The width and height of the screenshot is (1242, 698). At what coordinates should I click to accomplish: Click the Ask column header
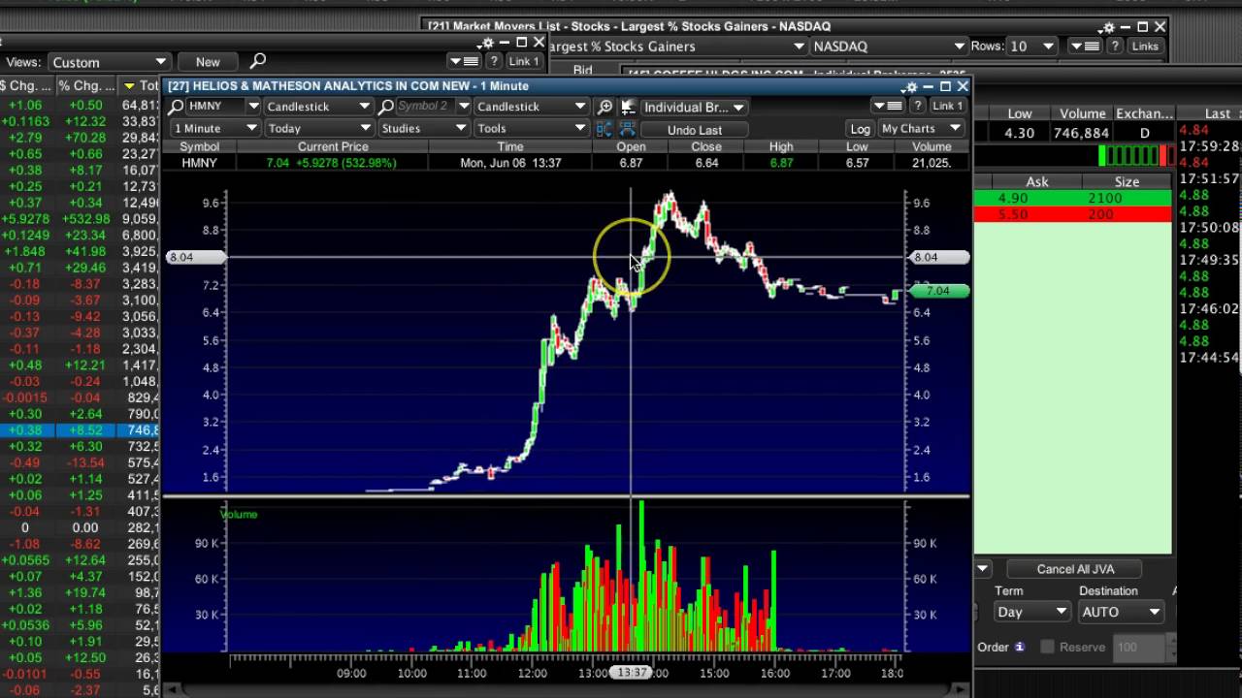point(1037,181)
